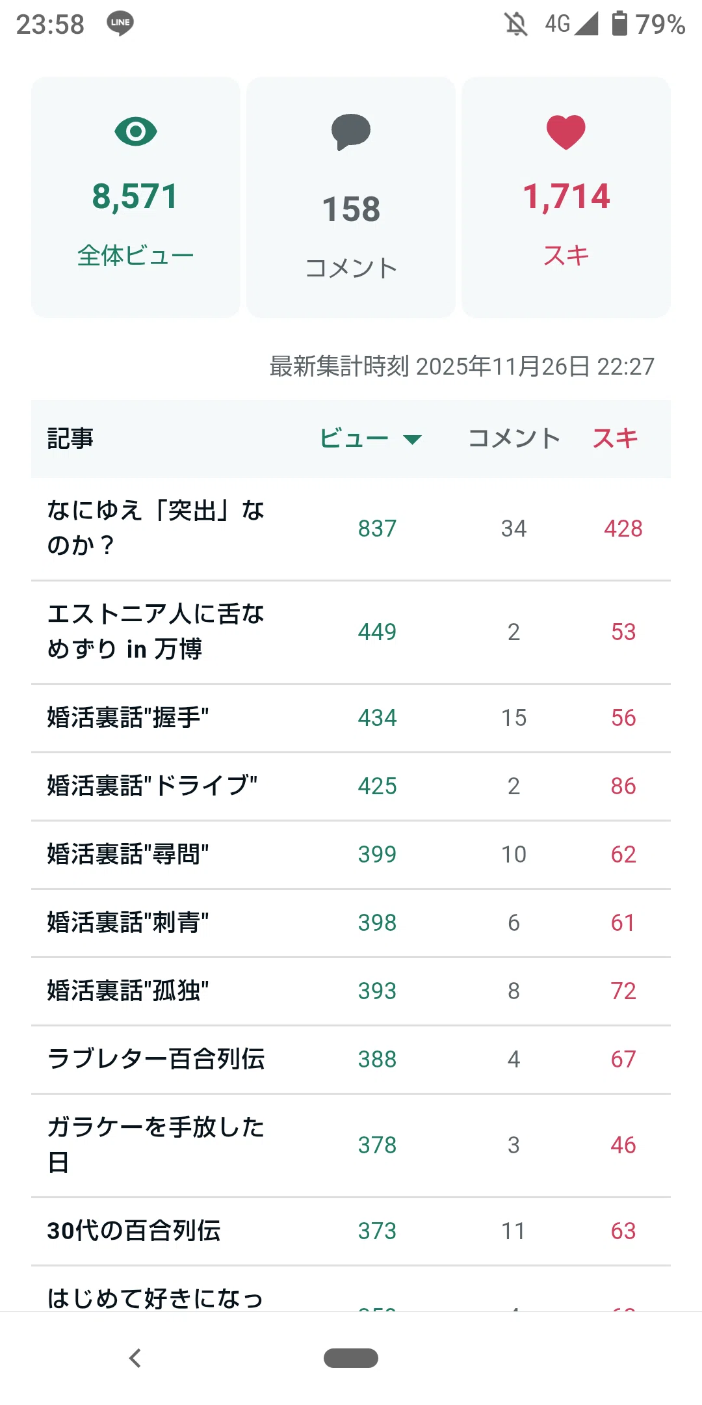Sort by the スキ column header
This screenshot has width=702, height=1405.
point(615,438)
